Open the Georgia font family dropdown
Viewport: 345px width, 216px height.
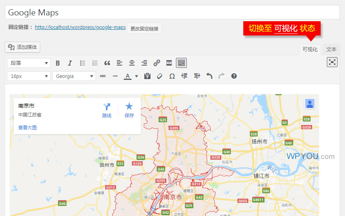point(74,76)
